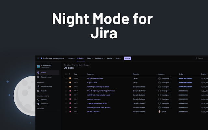Open the Your work menu item
This screenshot has width=208, height=130.
click(x=71, y=58)
